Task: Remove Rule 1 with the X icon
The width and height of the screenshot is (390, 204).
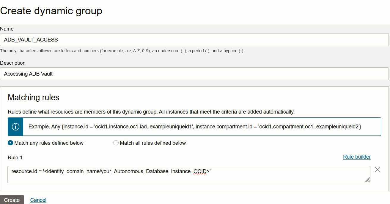Action: [x=377, y=170]
